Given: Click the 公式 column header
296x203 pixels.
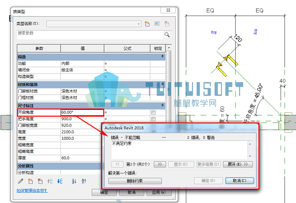Looking at the screenshot, I should pos(127,49).
